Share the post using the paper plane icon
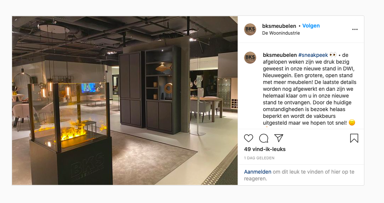This screenshot has width=384, height=203. pyautogui.click(x=279, y=138)
